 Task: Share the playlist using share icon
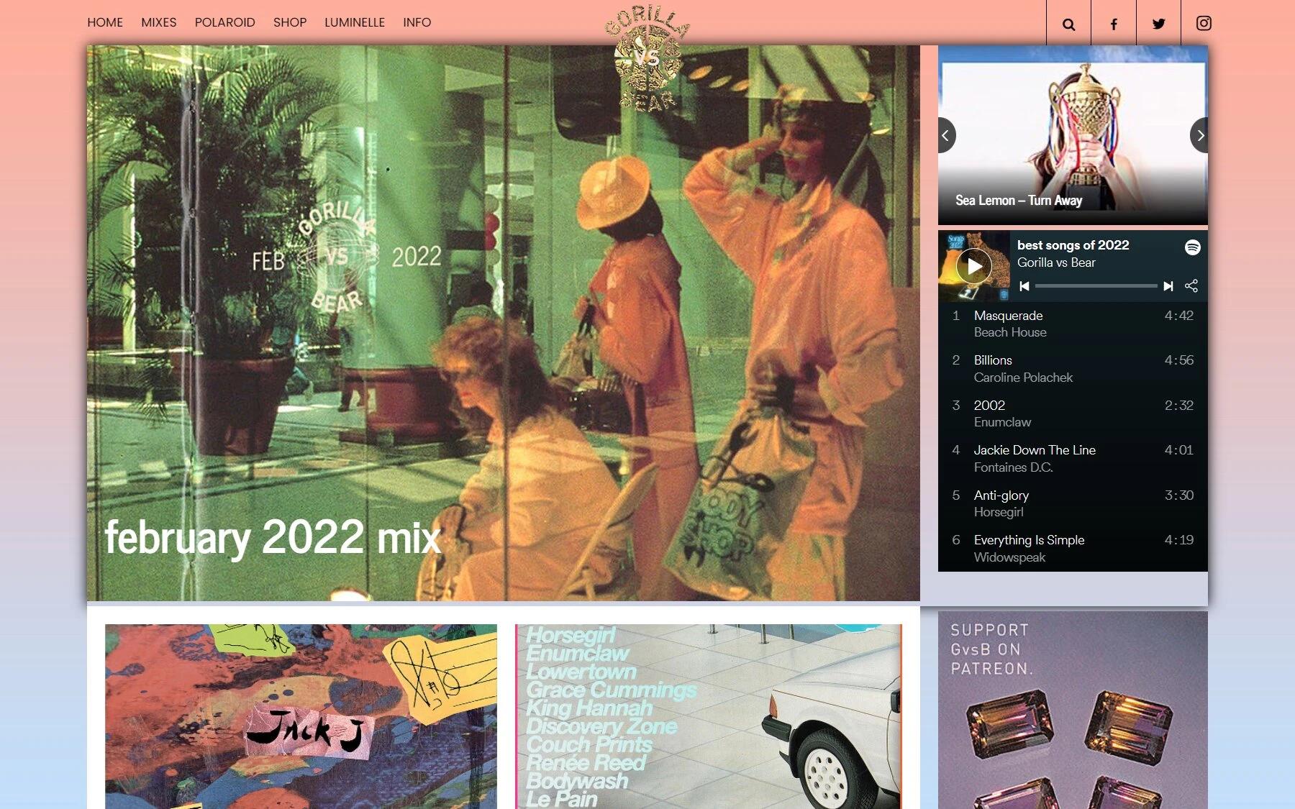[1191, 286]
